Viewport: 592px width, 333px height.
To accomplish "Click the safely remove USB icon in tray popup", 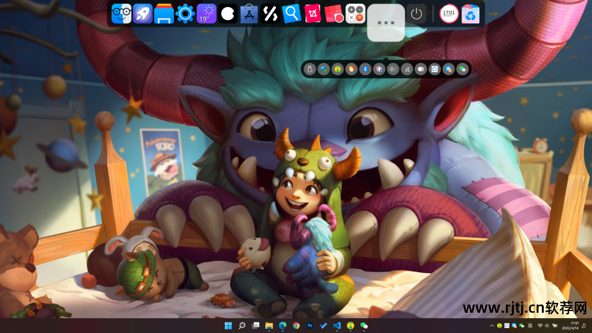I will click(x=310, y=69).
